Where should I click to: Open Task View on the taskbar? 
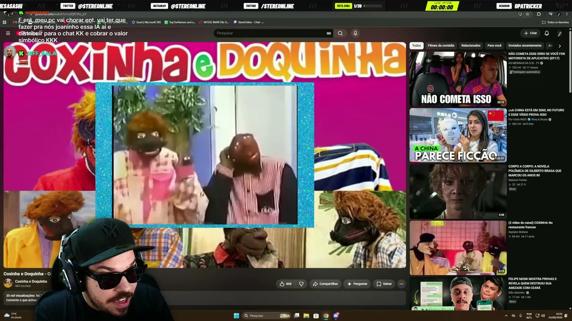(x=296, y=316)
